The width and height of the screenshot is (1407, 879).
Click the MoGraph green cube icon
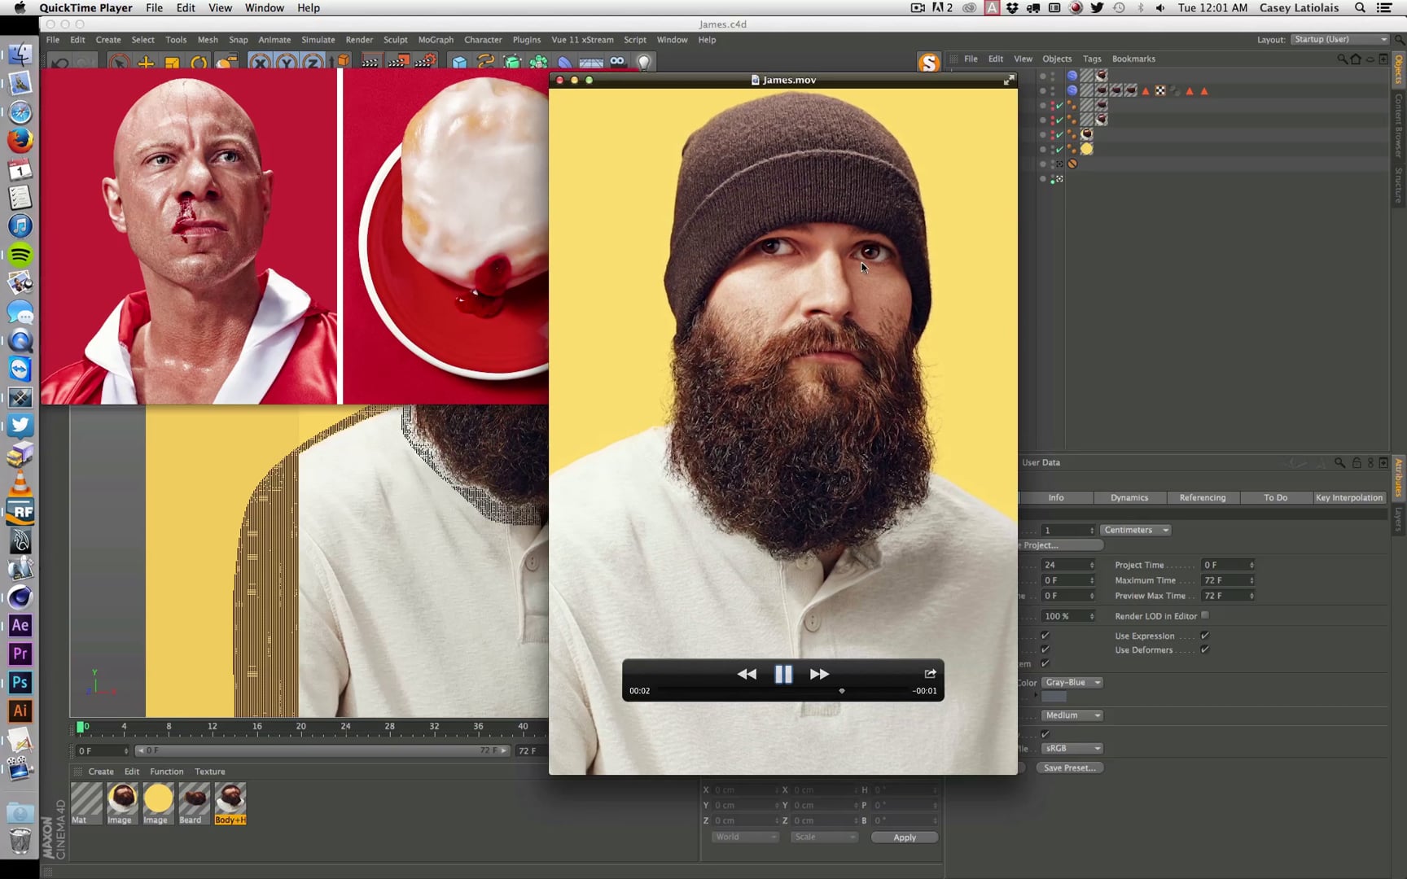(x=511, y=61)
